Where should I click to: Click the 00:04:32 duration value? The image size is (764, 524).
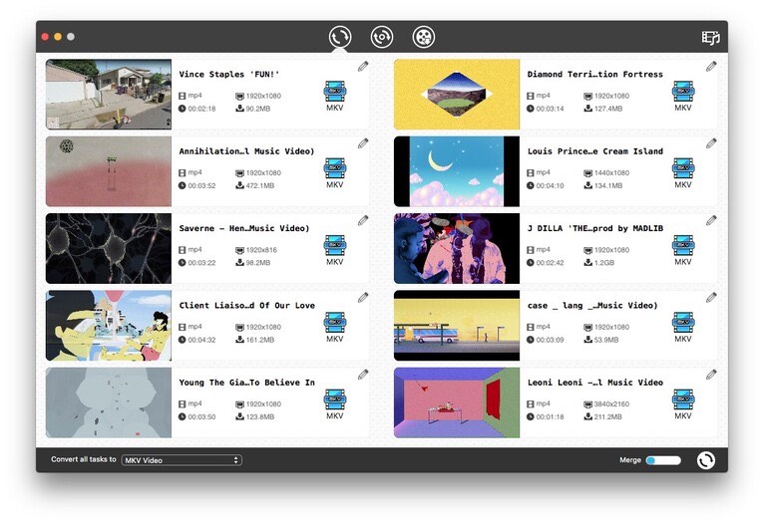(201, 340)
